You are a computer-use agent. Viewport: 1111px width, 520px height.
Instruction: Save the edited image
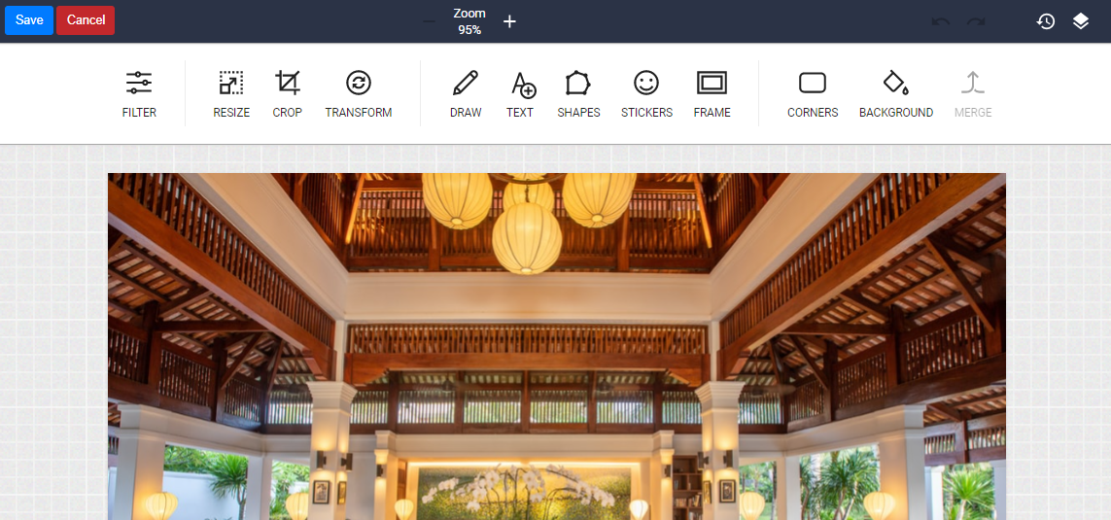29,20
